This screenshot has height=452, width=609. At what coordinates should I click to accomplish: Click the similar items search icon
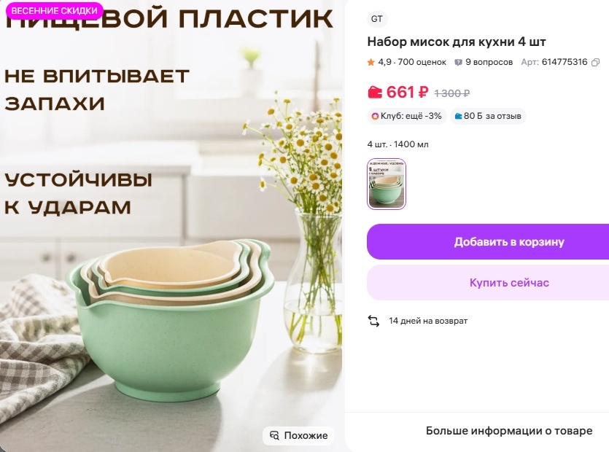(274, 435)
